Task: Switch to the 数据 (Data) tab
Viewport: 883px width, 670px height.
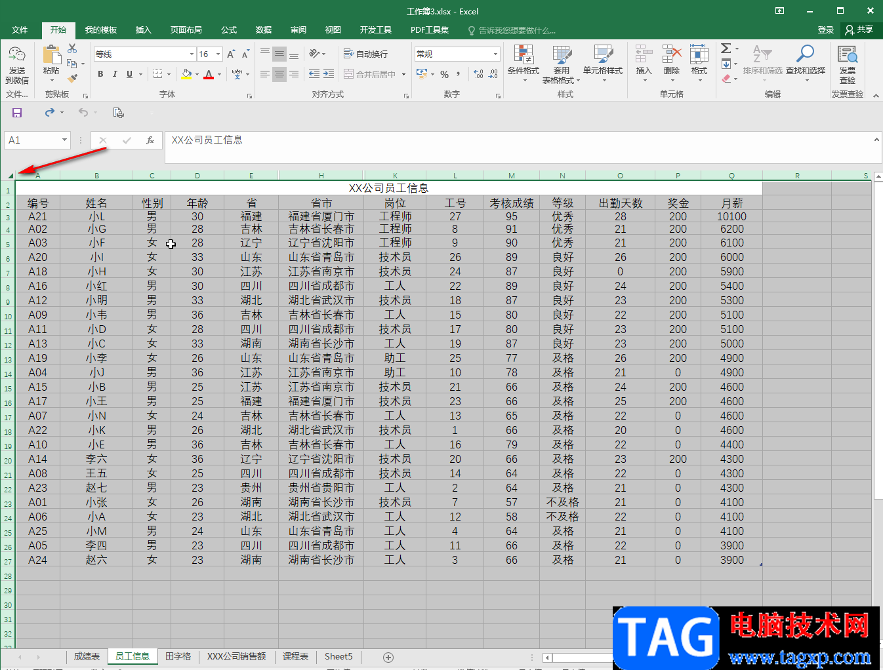Action: click(x=264, y=30)
